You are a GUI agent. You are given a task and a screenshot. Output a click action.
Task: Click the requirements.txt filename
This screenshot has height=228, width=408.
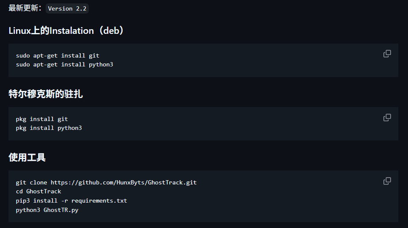pyautogui.click(x=99, y=201)
